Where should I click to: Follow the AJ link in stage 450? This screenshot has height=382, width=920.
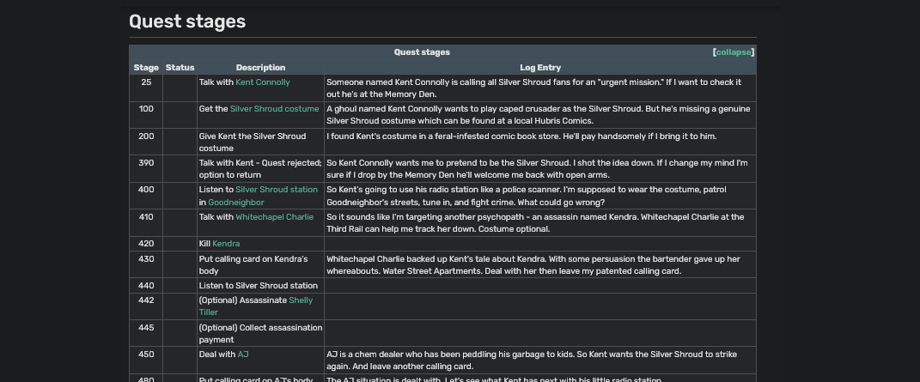pos(243,355)
